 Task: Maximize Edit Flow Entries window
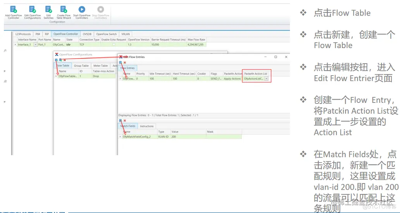tap(276, 57)
